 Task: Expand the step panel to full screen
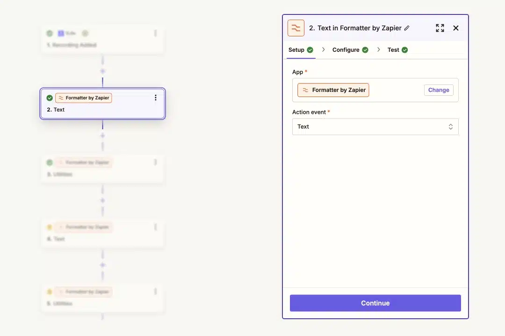pyautogui.click(x=440, y=28)
